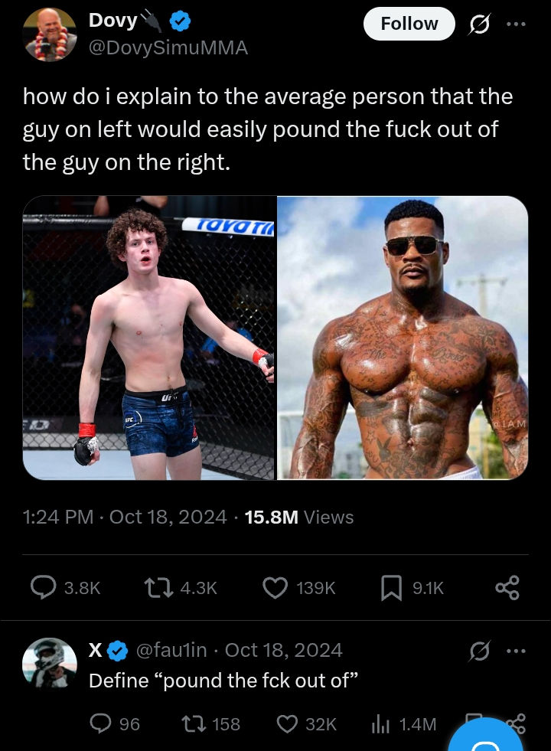Open the right photo of tattooed man
Screen dimensions: 551x751
point(403,338)
